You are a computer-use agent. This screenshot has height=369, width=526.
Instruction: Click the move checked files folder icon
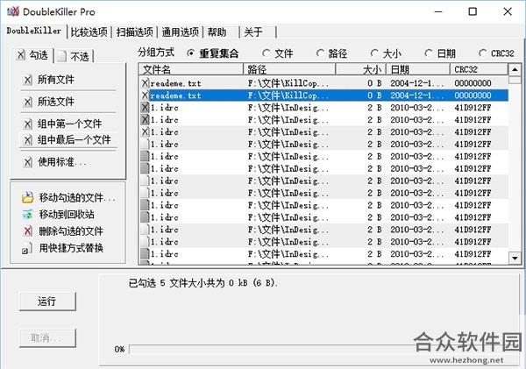(28, 197)
